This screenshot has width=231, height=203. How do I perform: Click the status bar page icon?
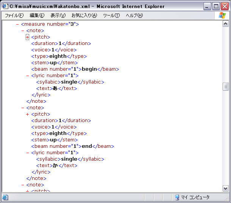5,197
